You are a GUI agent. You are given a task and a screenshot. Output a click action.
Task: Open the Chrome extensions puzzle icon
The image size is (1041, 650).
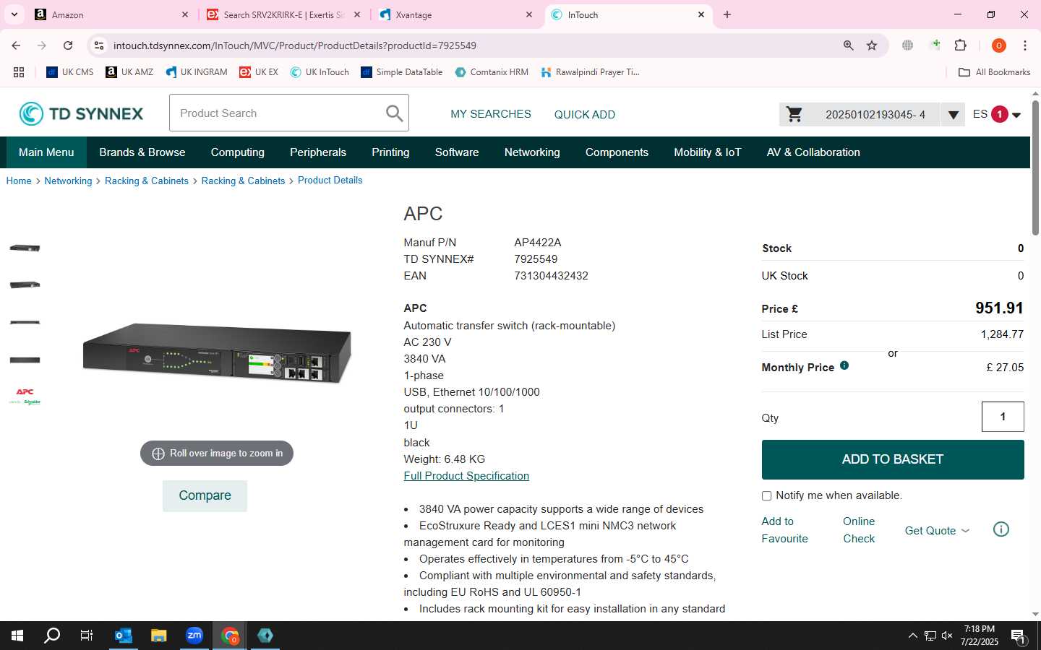[961, 45]
